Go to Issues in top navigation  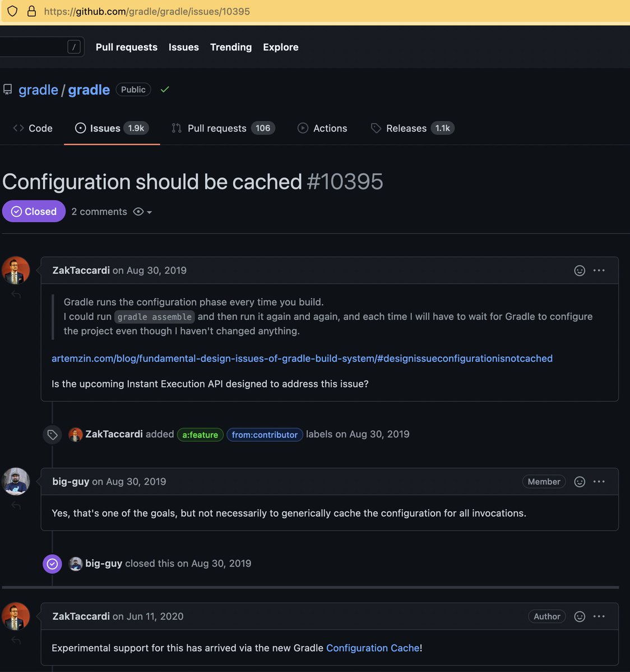click(x=184, y=47)
